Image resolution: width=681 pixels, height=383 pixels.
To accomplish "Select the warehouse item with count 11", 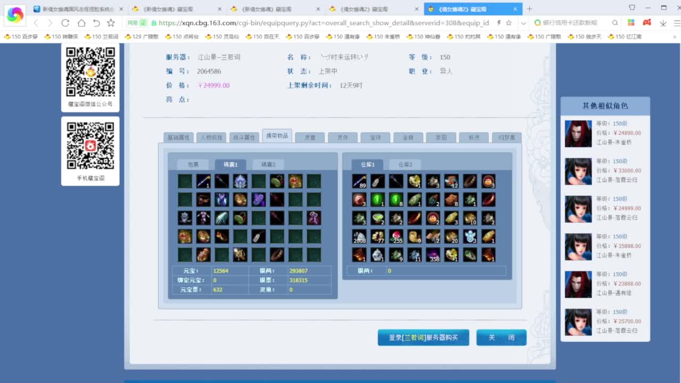I will coord(414,255).
